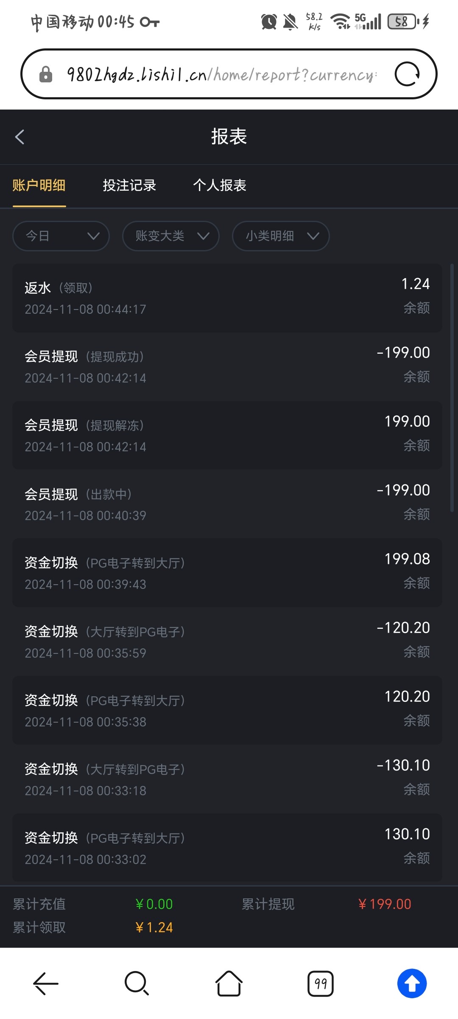The image size is (458, 1019).
Task: Switch to the 投注记录 tab
Action: coord(129,186)
